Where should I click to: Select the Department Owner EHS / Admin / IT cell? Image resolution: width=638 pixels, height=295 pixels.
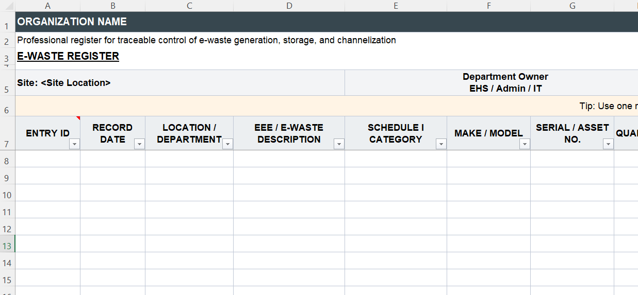coord(505,83)
